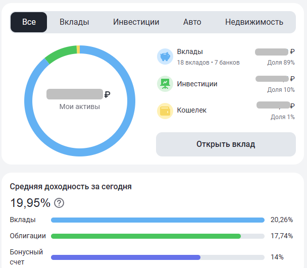Click the green segment of the donut chart

tap(61, 53)
